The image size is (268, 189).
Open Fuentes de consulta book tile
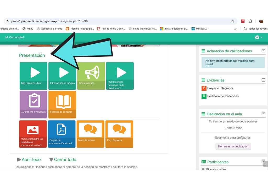pos(62,105)
